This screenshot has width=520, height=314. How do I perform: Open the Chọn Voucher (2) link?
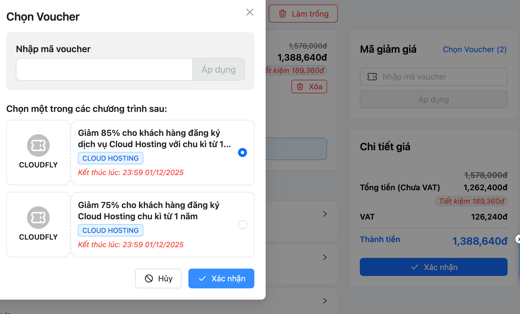point(474,49)
